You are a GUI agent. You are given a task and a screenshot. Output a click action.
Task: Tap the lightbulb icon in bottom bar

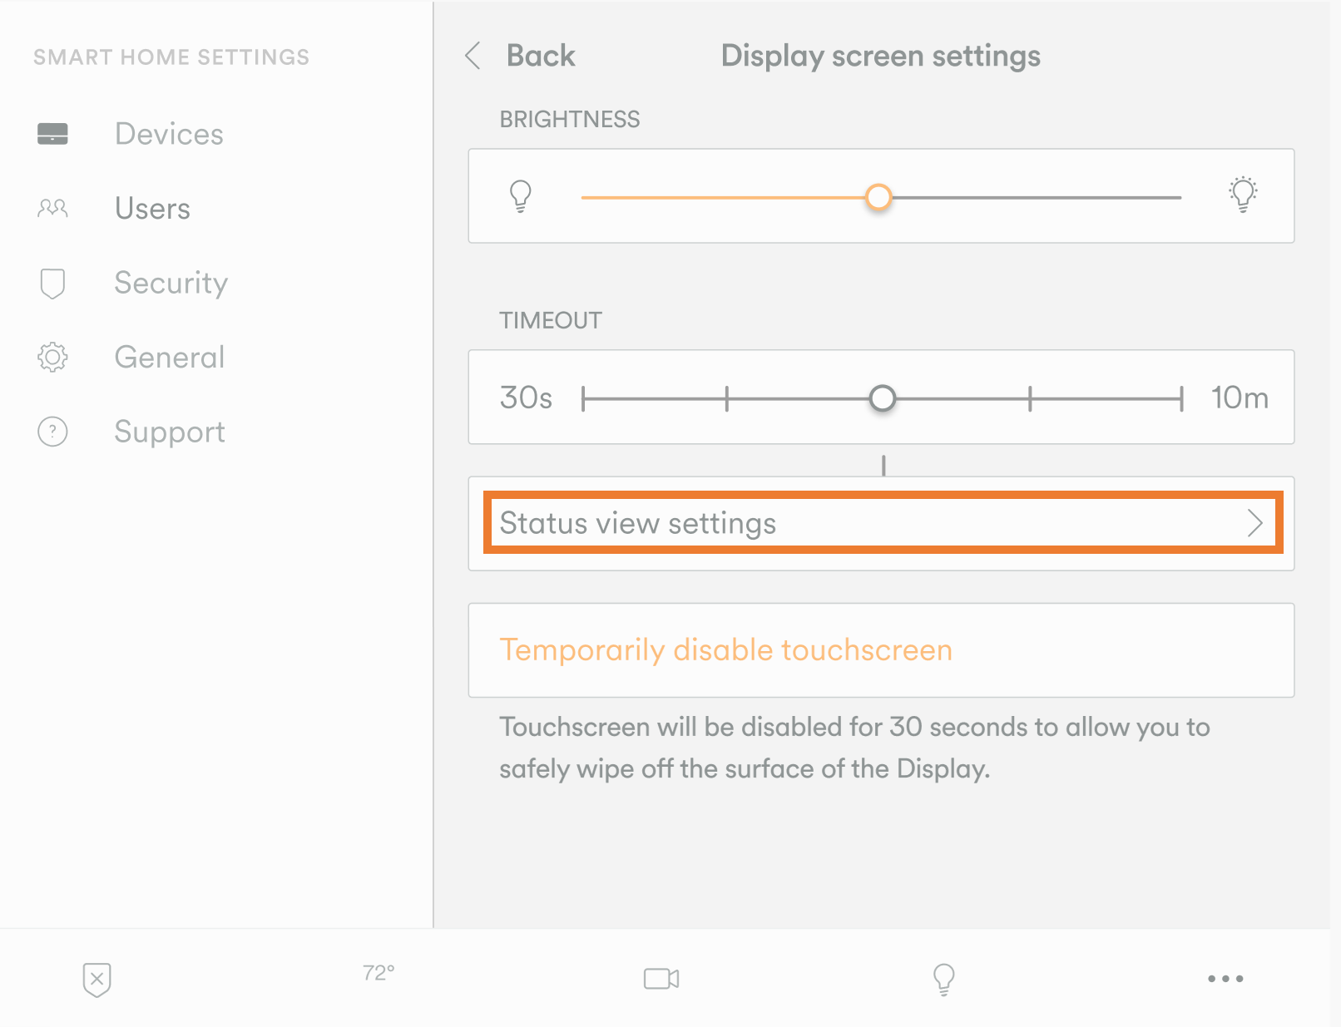pyautogui.click(x=943, y=979)
